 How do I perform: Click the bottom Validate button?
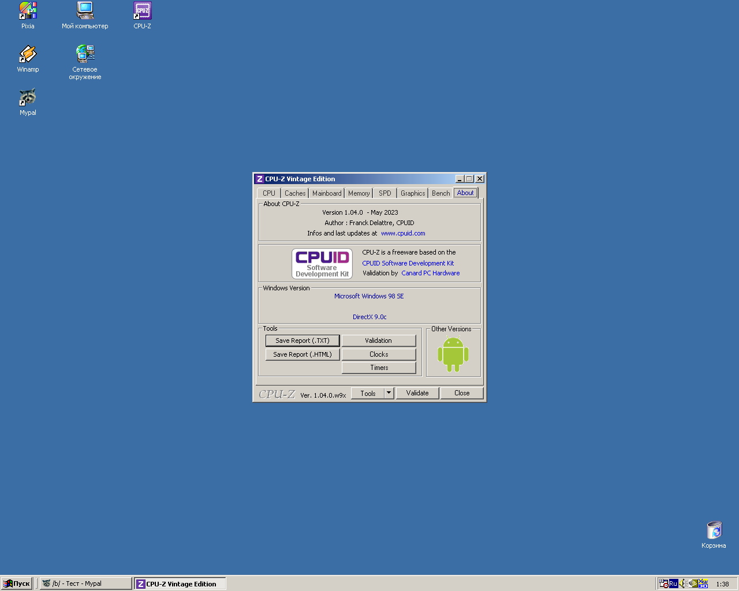(417, 393)
